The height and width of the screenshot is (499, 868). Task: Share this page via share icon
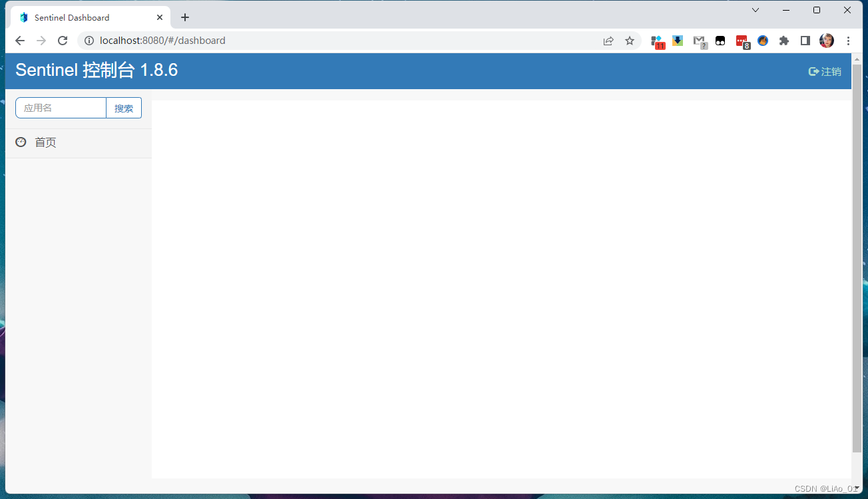[x=608, y=41]
